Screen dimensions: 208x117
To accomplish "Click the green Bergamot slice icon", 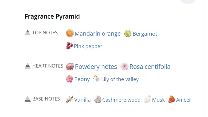I will pyautogui.click(x=128, y=34).
